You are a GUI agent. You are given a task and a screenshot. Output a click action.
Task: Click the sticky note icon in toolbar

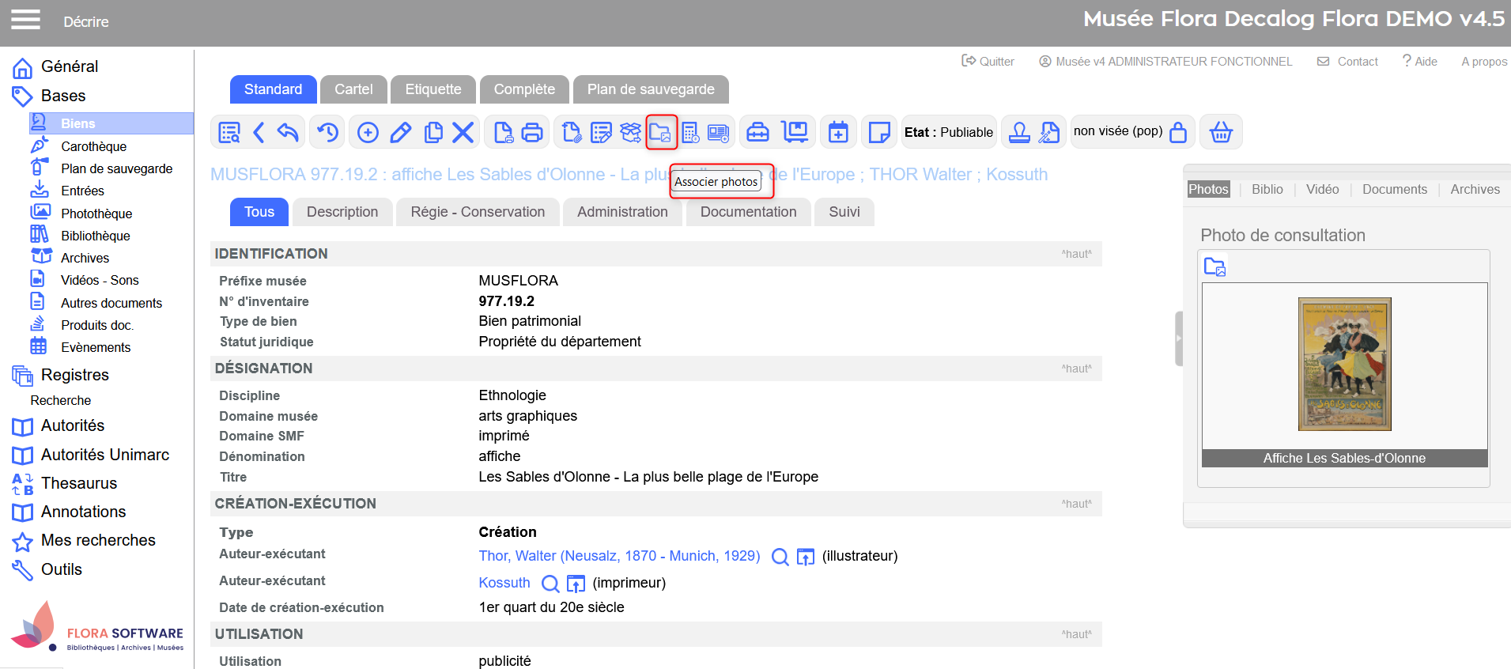pyautogui.click(x=878, y=132)
